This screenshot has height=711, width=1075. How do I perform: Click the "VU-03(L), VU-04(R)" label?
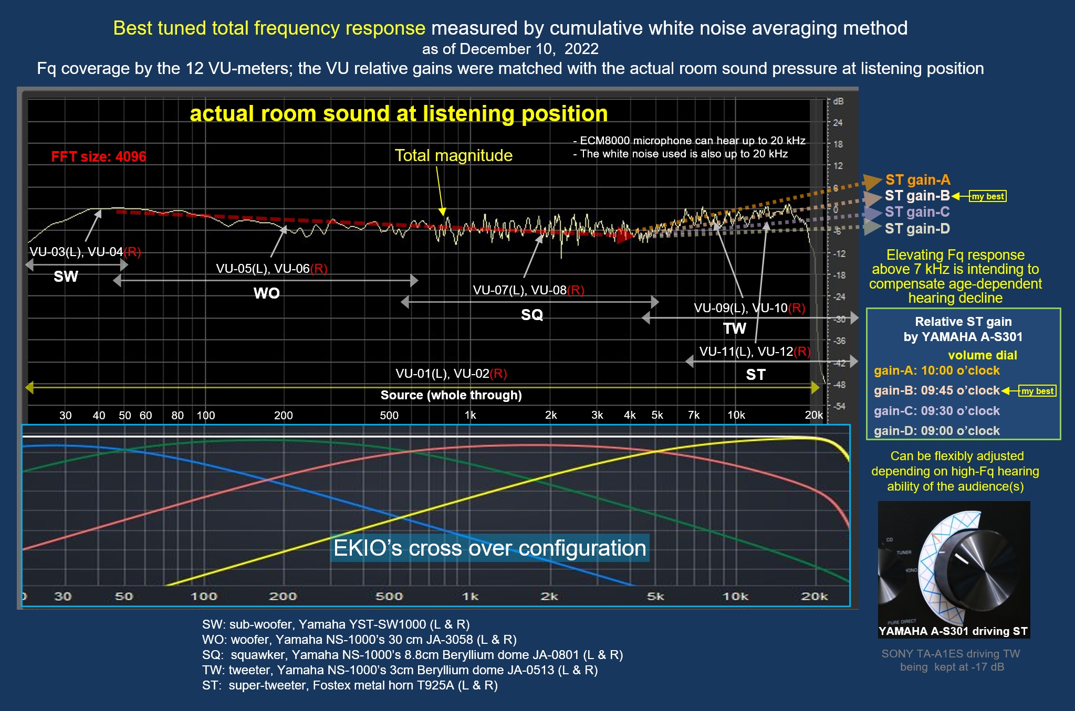(x=85, y=252)
